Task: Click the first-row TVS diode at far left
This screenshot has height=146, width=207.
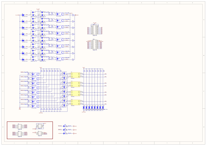Action: (x=23, y=15)
